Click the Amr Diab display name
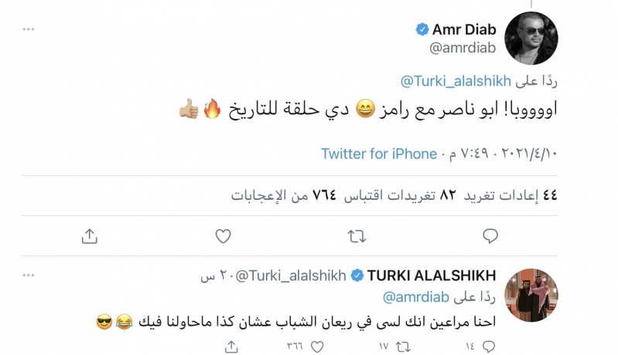Viewport: 618px width, 355px height. tap(464, 29)
